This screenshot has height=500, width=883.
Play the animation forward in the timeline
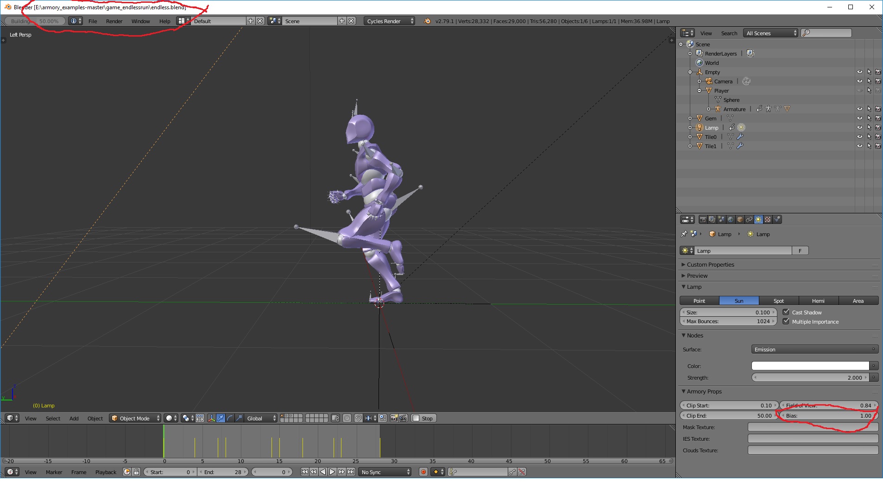332,472
